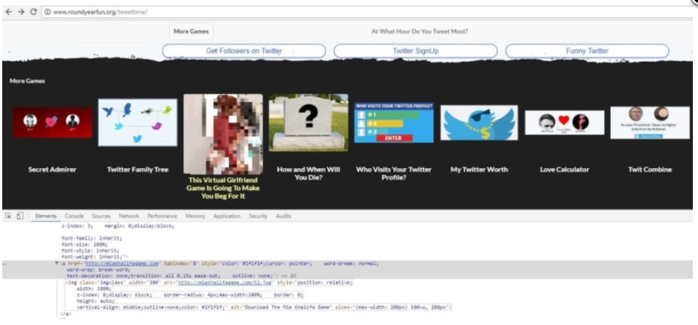Select the Application tab

point(226,215)
